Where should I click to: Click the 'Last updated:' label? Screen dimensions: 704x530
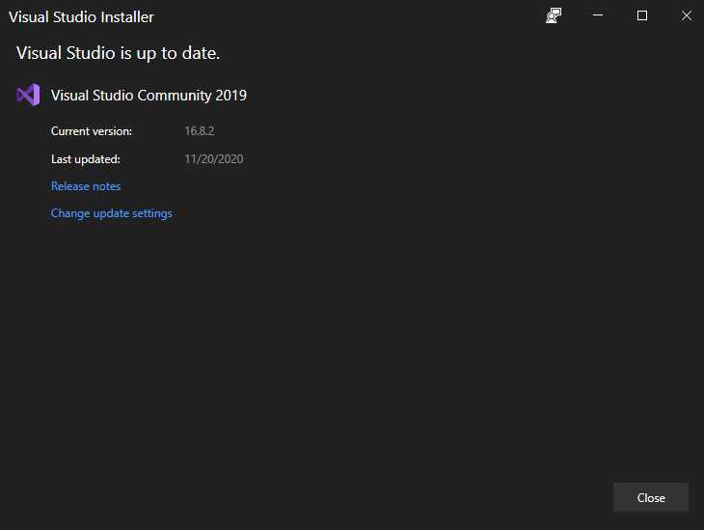tap(86, 159)
